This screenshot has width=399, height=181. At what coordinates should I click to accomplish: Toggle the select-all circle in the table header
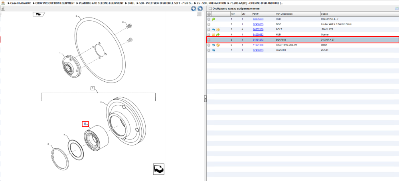(x=209, y=14)
